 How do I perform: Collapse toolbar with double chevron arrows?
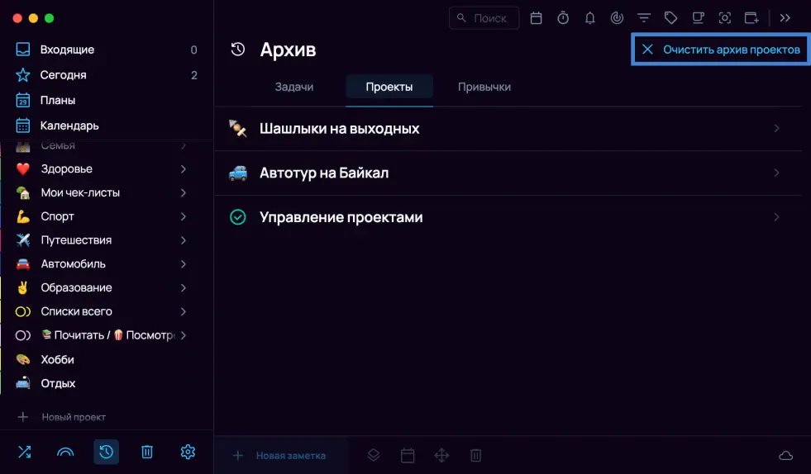click(785, 18)
